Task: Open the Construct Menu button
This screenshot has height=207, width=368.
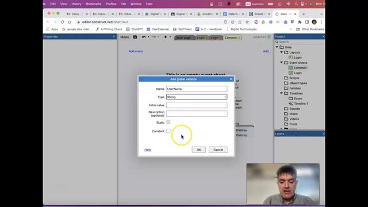Action: point(125,37)
